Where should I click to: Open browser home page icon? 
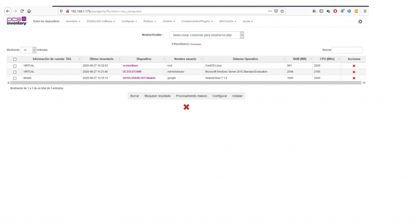tap(29, 11)
